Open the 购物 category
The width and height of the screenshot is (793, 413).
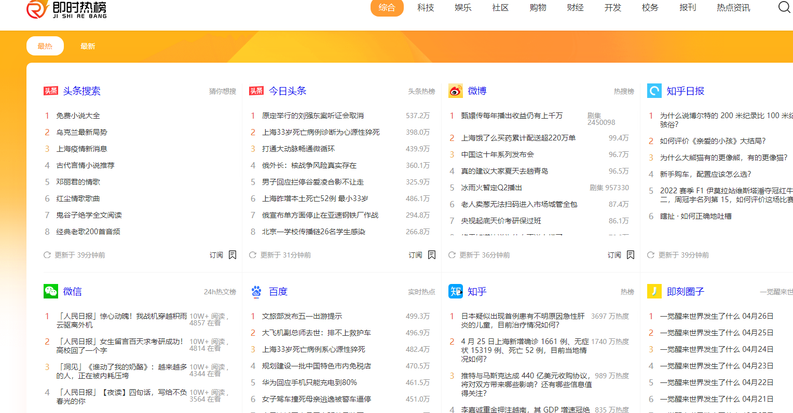pos(538,7)
